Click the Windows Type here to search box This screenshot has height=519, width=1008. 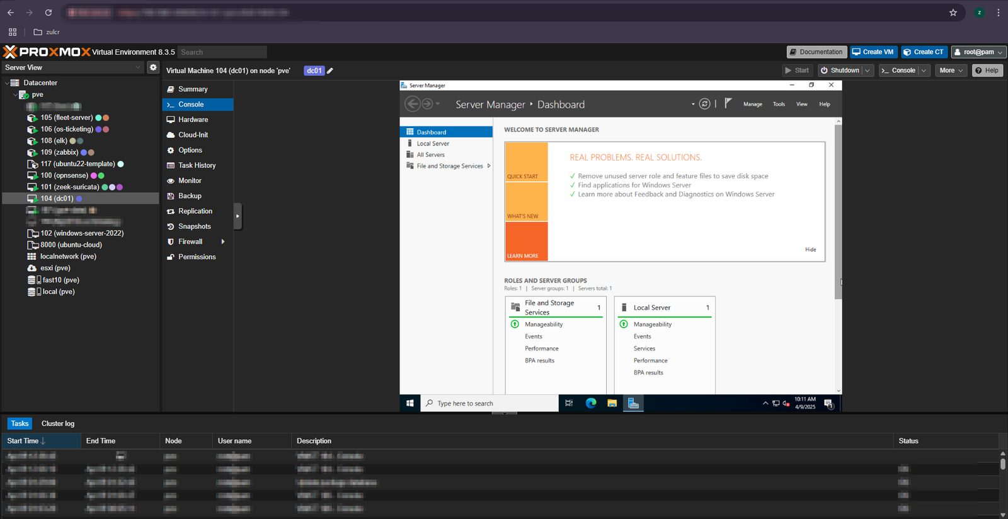pyautogui.click(x=490, y=403)
